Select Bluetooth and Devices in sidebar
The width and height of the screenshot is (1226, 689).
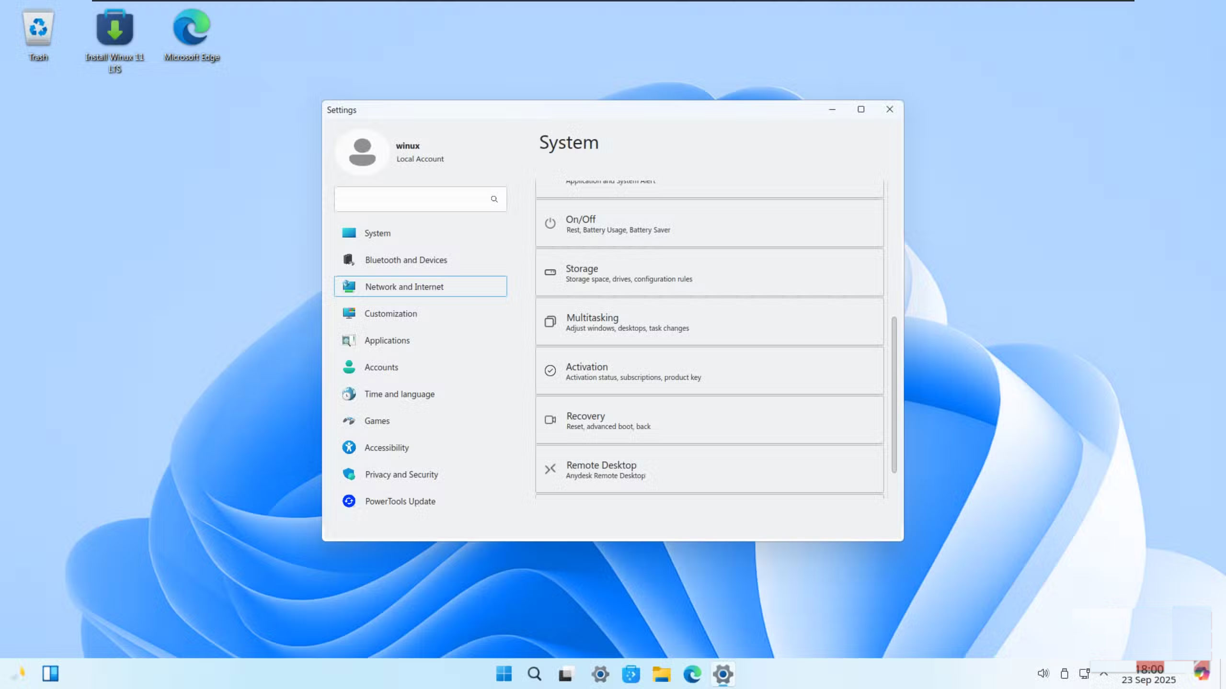pyautogui.click(x=405, y=260)
